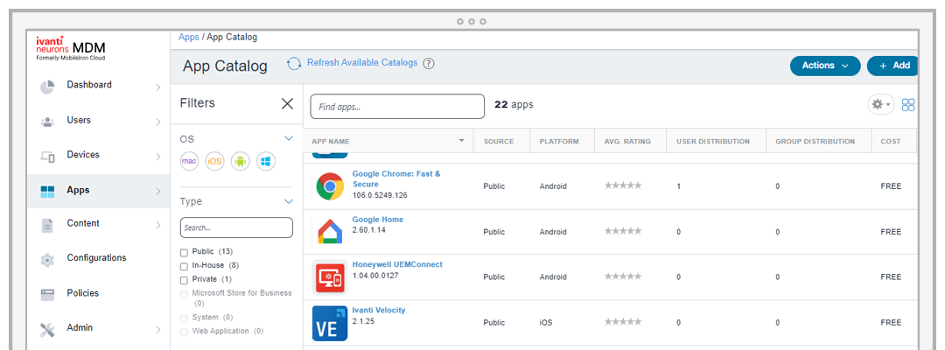Open Policies in sidebar
Screen dimensions: 945x350
tap(82, 293)
